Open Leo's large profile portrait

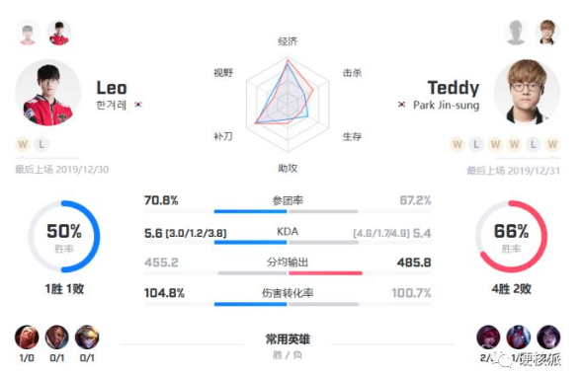[48, 93]
